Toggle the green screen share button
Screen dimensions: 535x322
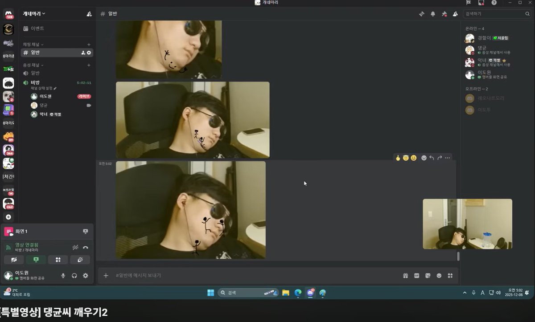36,260
